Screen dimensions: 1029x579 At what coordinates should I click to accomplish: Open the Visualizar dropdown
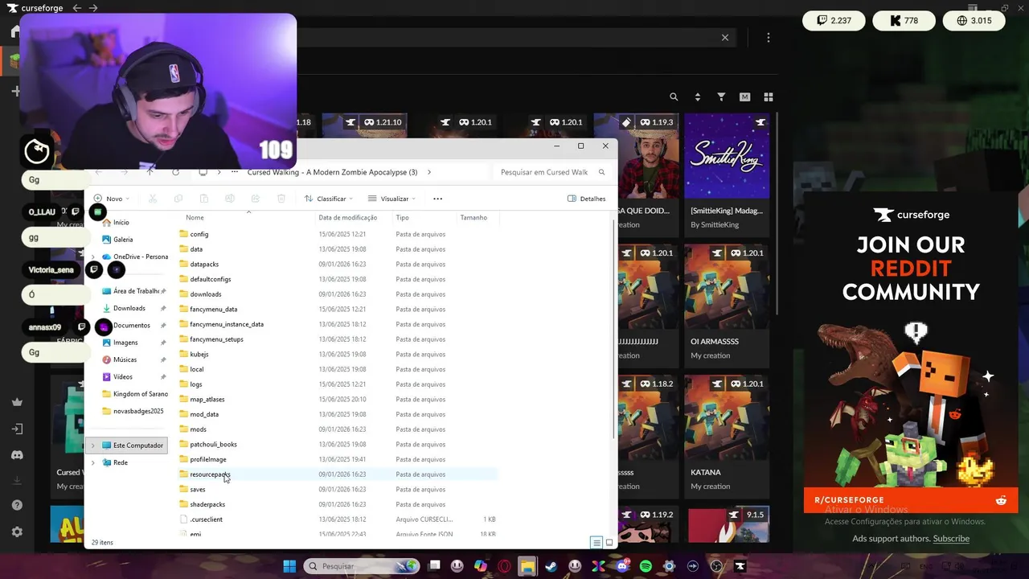392,199
